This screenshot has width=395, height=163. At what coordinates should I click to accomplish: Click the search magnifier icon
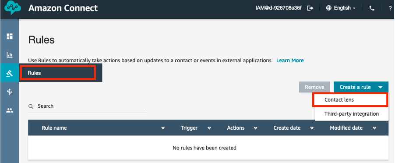point(31,106)
